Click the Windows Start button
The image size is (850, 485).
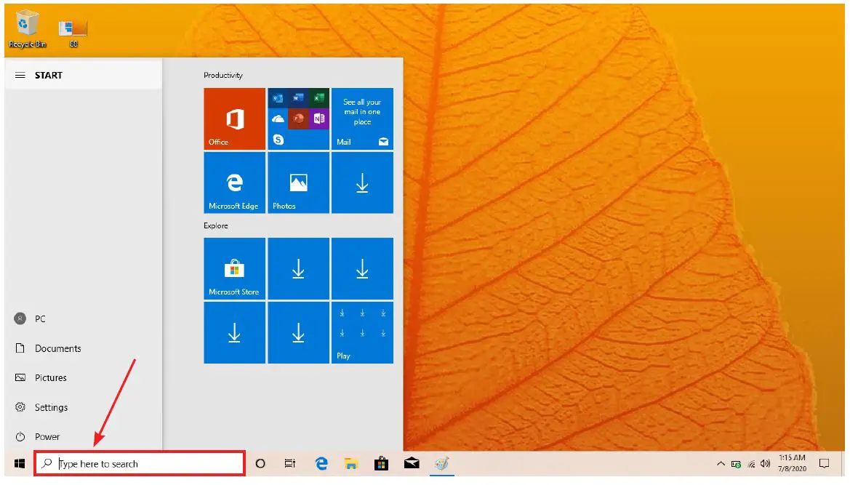(20, 464)
